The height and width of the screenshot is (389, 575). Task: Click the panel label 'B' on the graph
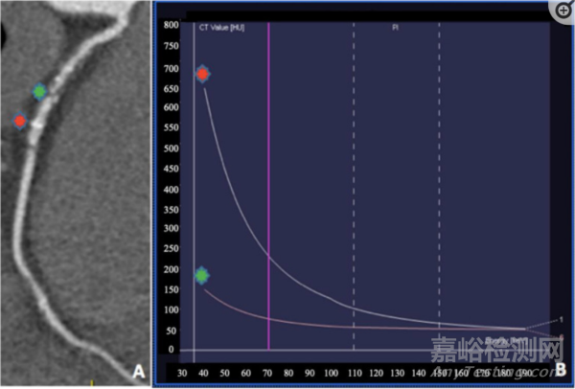(561, 370)
